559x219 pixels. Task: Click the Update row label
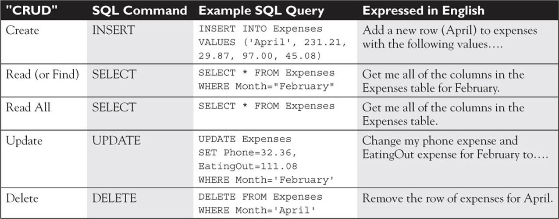click(x=24, y=141)
